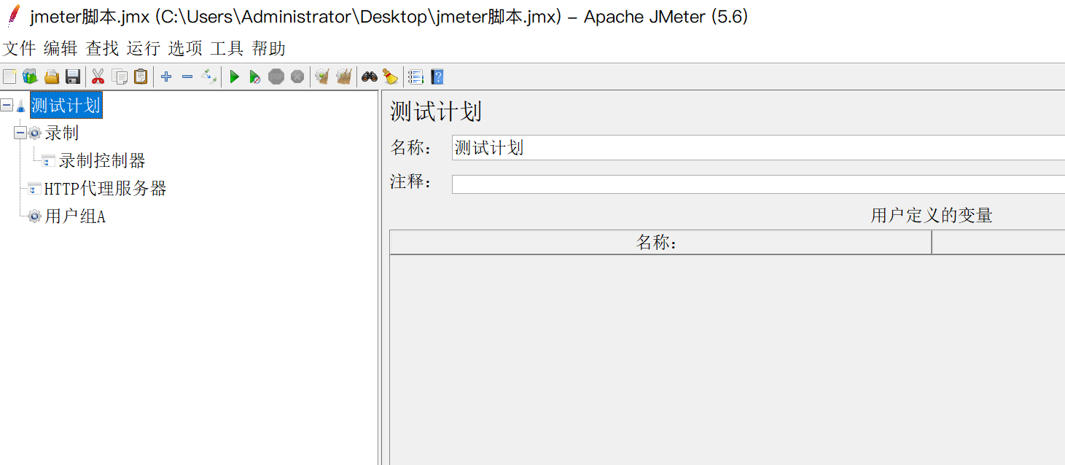The width and height of the screenshot is (1065, 465).
Task: Click the Cut scissors icon
Action: coord(98,77)
